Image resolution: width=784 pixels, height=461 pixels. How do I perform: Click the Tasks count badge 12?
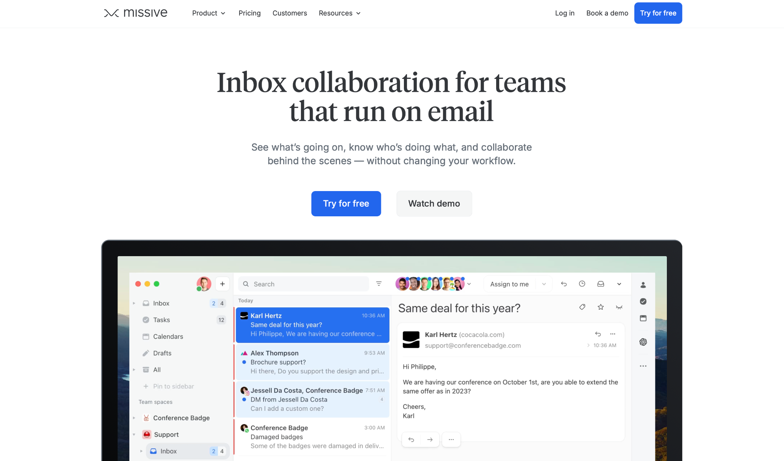(221, 320)
